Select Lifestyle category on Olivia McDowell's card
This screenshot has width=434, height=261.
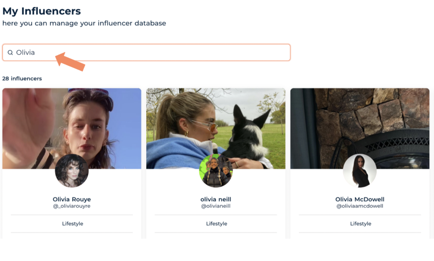click(361, 224)
